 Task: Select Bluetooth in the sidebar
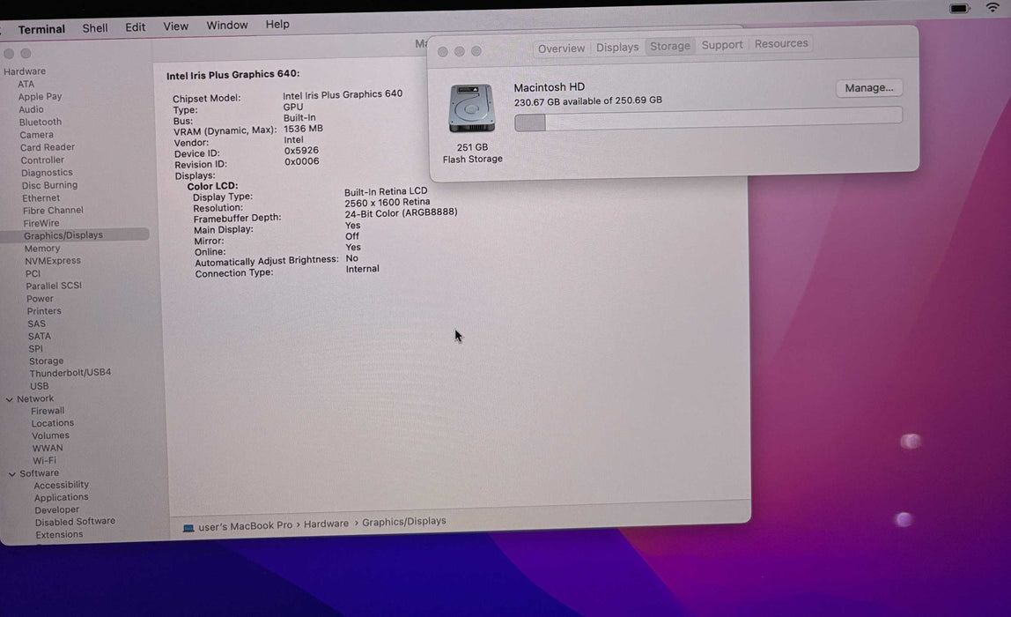click(40, 122)
